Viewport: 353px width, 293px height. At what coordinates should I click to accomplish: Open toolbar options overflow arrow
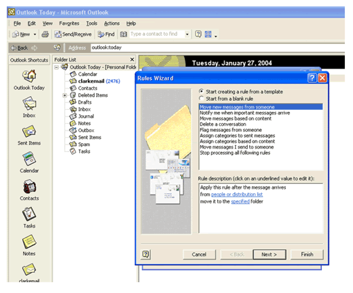pos(216,36)
